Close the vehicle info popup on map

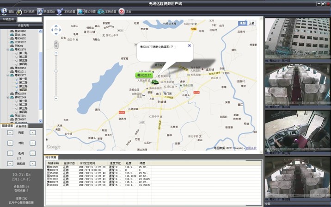tap(189, 45)
